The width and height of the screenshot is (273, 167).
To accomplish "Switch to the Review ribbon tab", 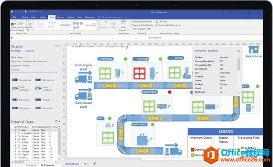I will tap(71, 17).
